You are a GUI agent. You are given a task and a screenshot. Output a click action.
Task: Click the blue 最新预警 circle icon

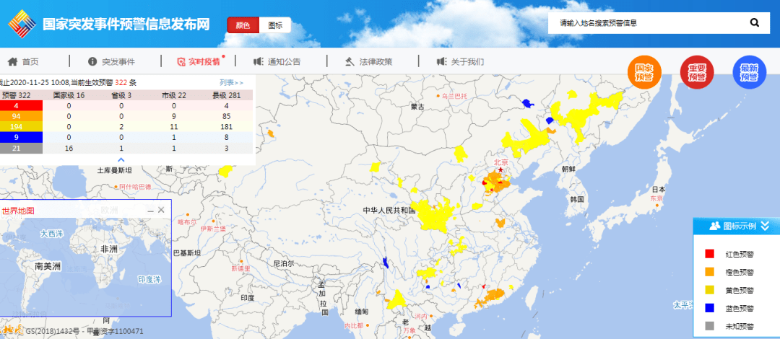point(748,72)
